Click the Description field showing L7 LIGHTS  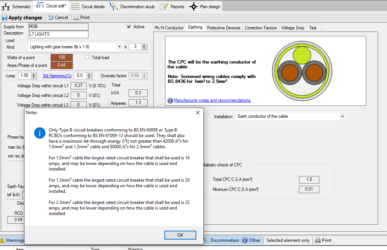tap(58, 33)
